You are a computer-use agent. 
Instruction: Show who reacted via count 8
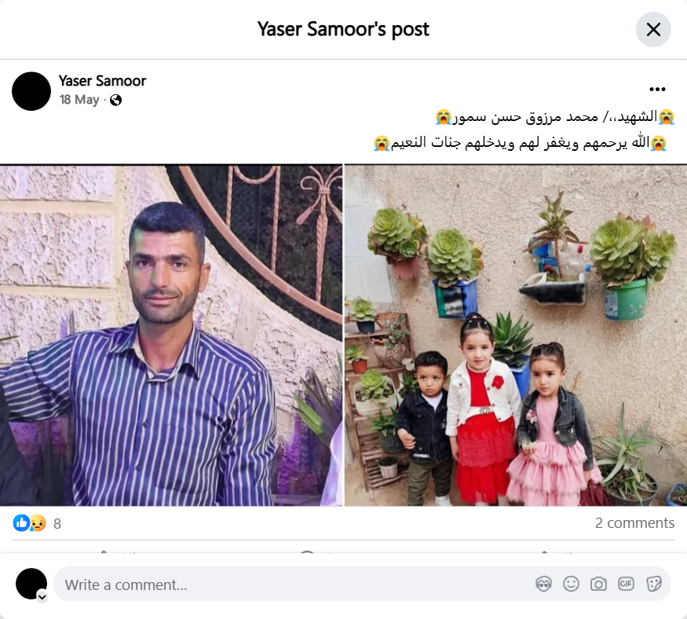click(57, 523)
